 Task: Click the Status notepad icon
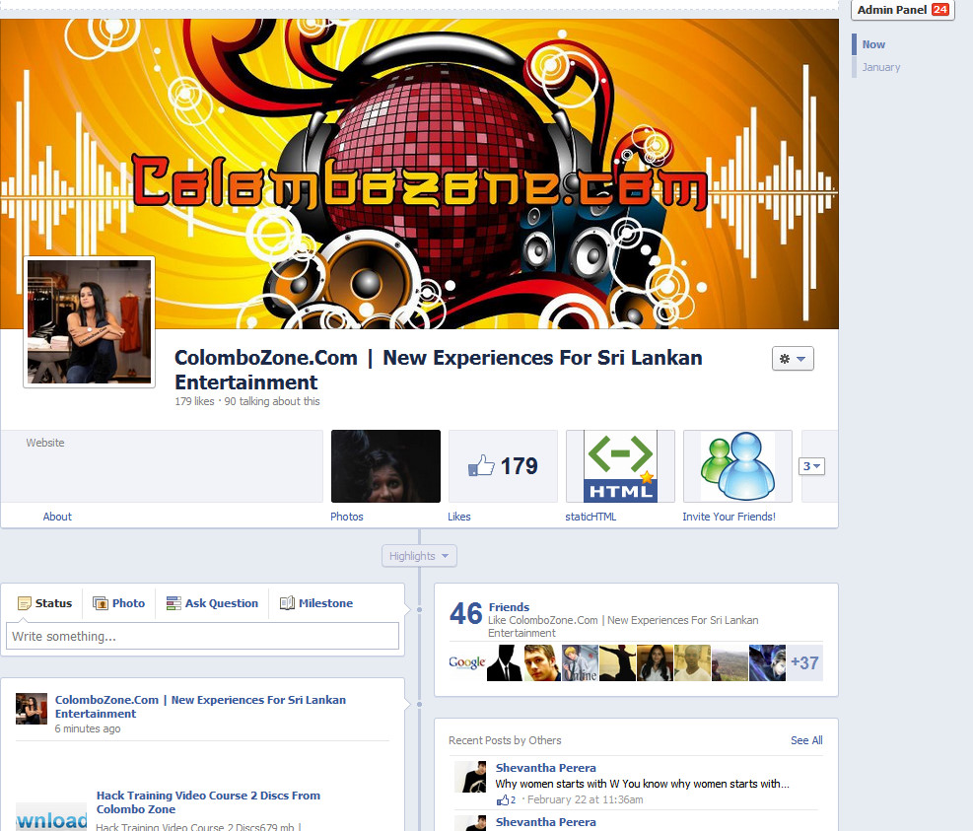(25, 603)
